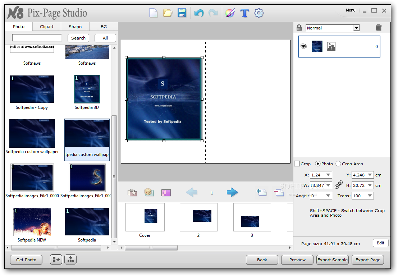398x276 pixels.
Task: Enable the Crop checkbox
Action: [x=297, y=164]
